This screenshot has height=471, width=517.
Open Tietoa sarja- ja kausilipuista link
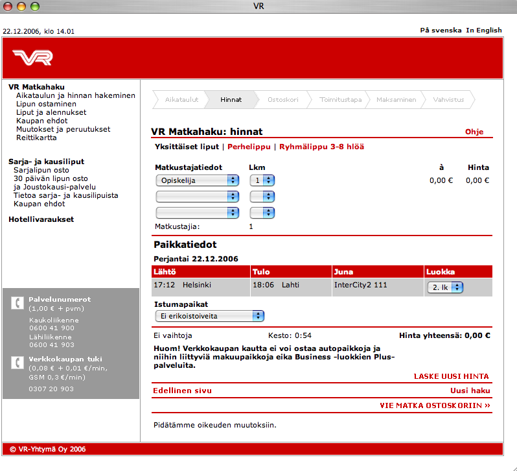point(65,195)
